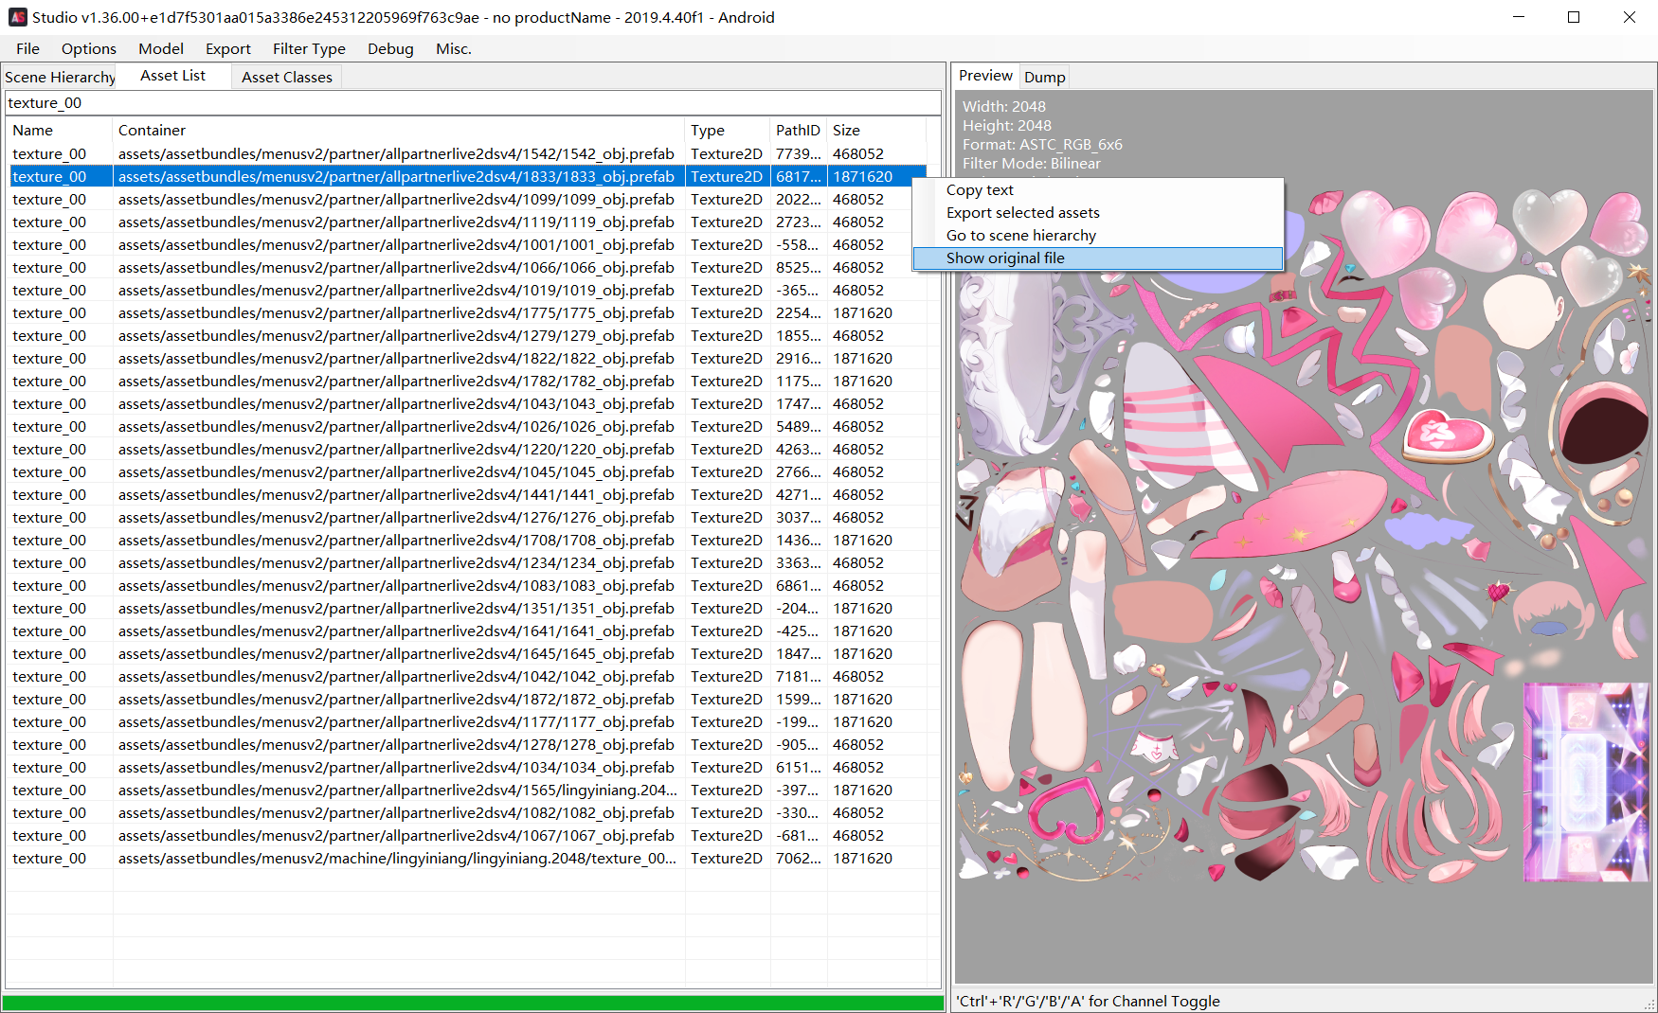
Task: Choose Go to scene hierarchy
Action: tap(1098, 235)
